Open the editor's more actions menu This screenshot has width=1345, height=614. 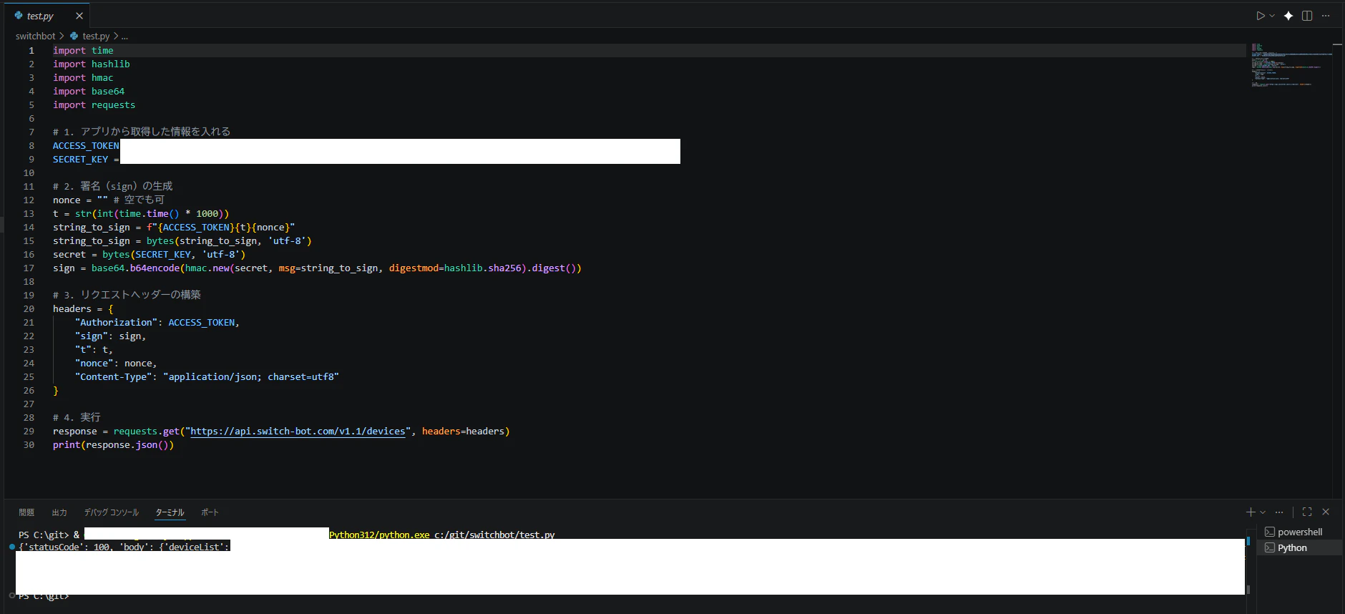pos(1326,16)
